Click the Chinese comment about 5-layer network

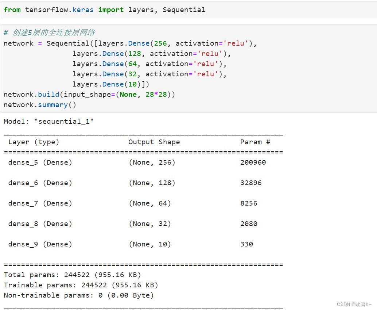(50, 32)
